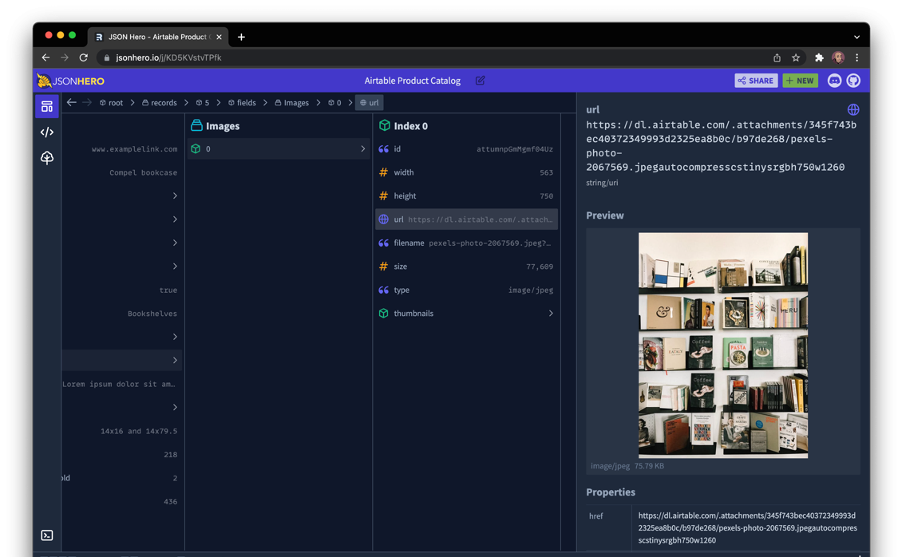Select type image/jpeg row
902x557 pixels.
pos(466,290)
